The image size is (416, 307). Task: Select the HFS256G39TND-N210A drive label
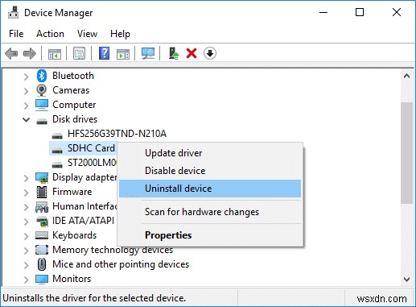(117, 134)
